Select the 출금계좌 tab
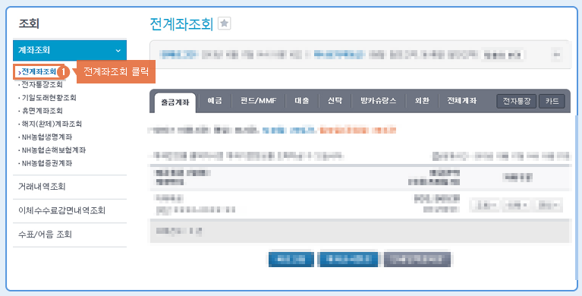Viewport: 582px width, 296px height. coord(175,102)
